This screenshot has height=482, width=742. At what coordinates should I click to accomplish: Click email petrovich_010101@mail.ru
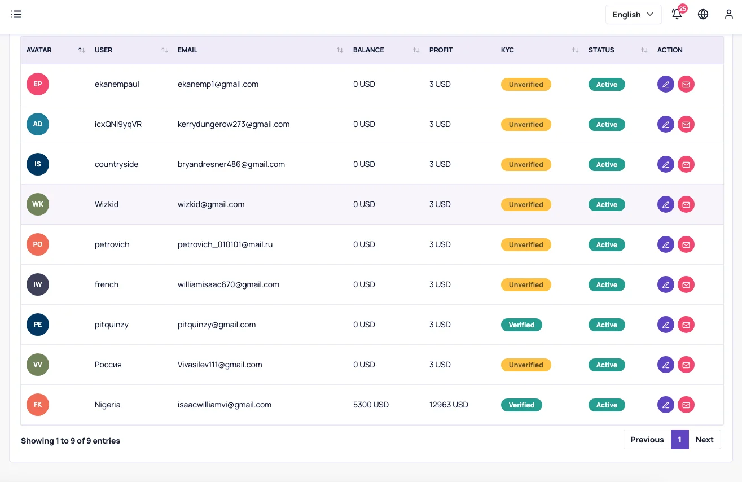pyautogui.click(x=225, y=244)
